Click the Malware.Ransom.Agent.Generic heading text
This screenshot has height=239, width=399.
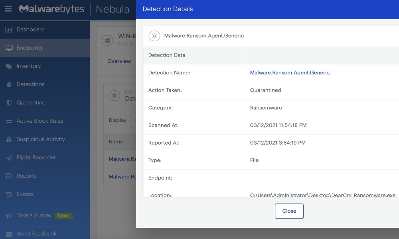[x=204, y=36]
